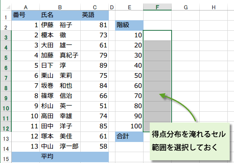Select name cell 伊藤 裕子

[x=60, y=26]
